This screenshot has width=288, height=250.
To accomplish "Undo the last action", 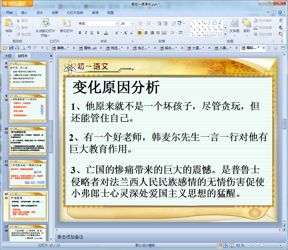I will (29, 48).
